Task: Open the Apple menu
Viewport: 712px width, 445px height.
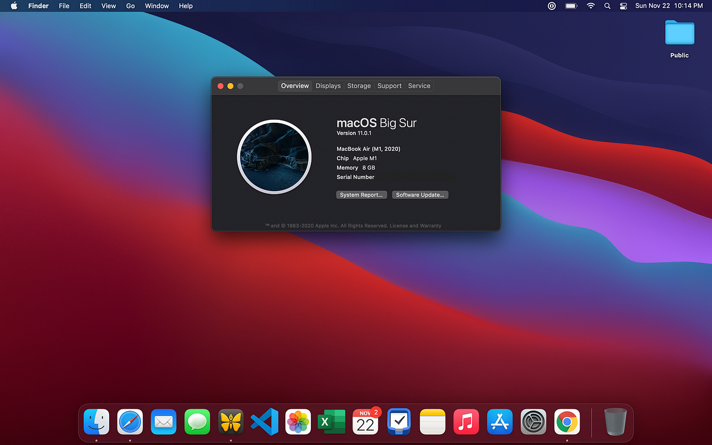Action: click(x=14, y=6)
